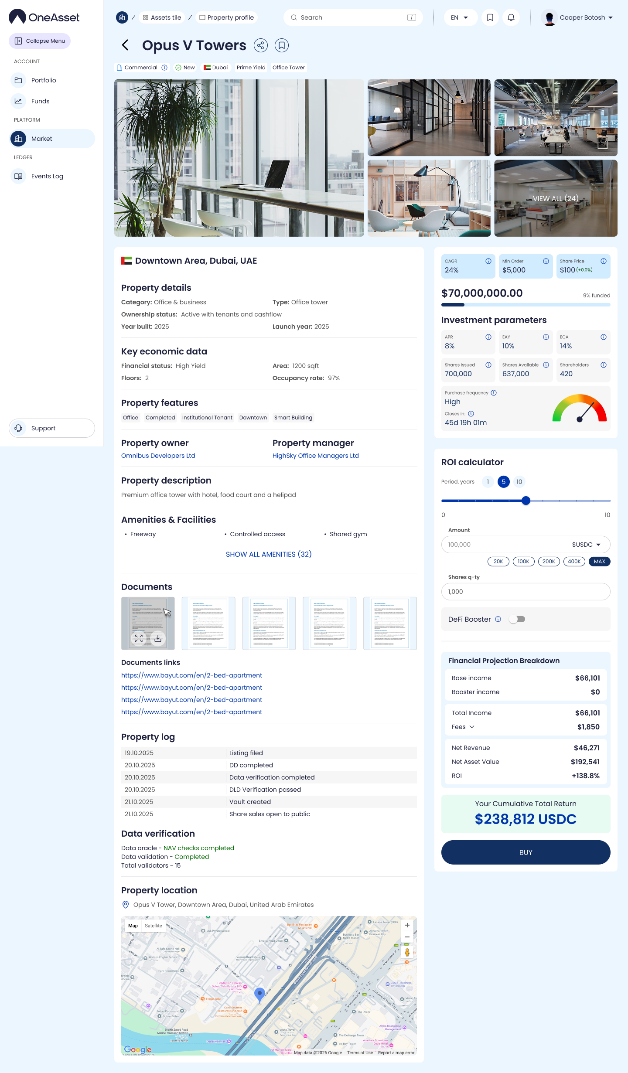Switch the map to Satellite view
Viewport: 628px width, 1073px height.
(153, 926)
